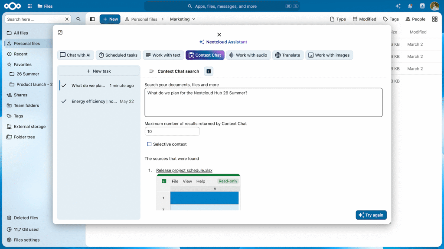Screen dimensions: 444x249
Task: Open Folder tree in sidebar
Action: pyautogui.click(x=28, y=137)
